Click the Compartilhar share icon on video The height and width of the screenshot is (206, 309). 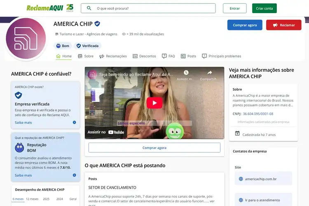(x=209, y=73)
